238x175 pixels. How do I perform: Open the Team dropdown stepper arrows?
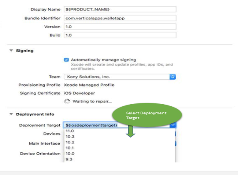pyautogui.click(x=173, y=77)
